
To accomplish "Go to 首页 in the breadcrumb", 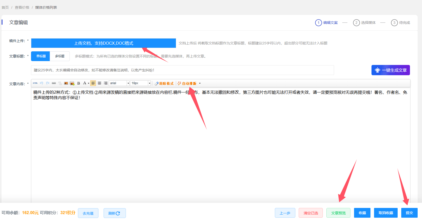I will (x=5, y=7).
